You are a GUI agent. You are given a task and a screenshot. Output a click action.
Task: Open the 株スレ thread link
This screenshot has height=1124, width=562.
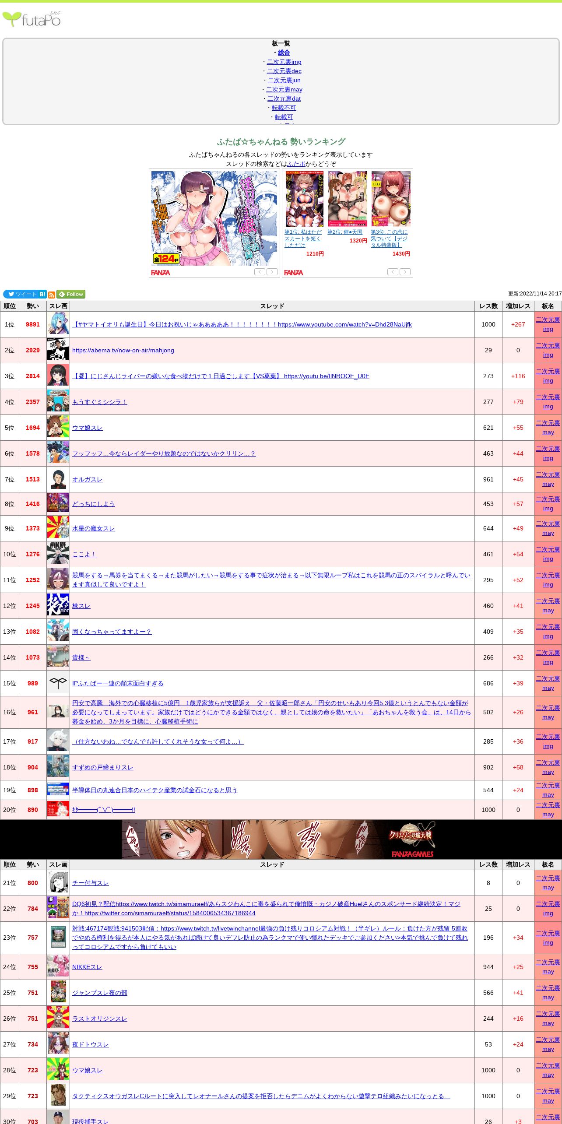pyautogui.click(x=81, y=606)
